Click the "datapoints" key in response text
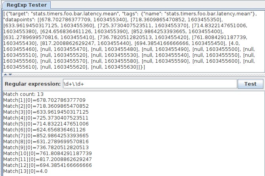 point(19,20)
